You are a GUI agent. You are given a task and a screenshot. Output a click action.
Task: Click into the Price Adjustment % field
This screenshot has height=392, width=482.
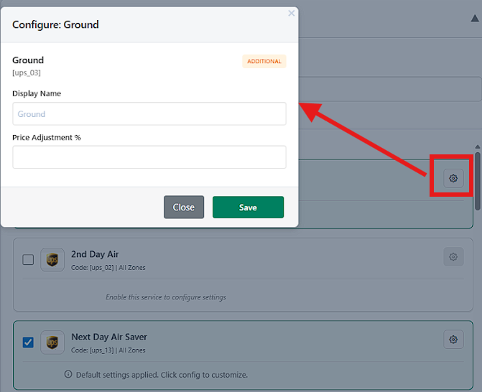[149, 157]
